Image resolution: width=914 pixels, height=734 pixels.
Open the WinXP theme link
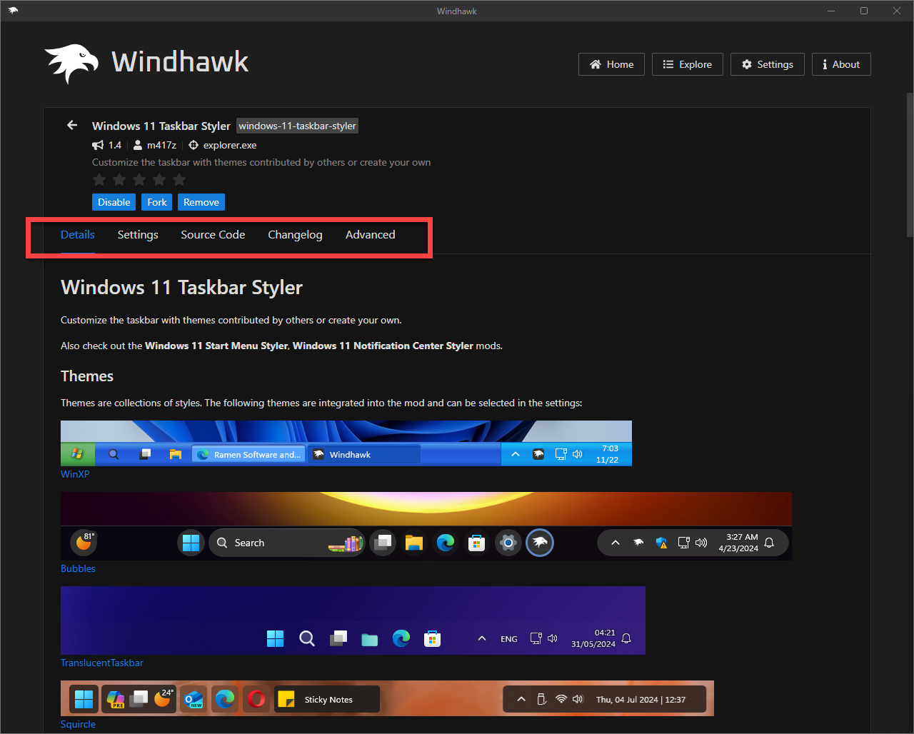(75, 474)
